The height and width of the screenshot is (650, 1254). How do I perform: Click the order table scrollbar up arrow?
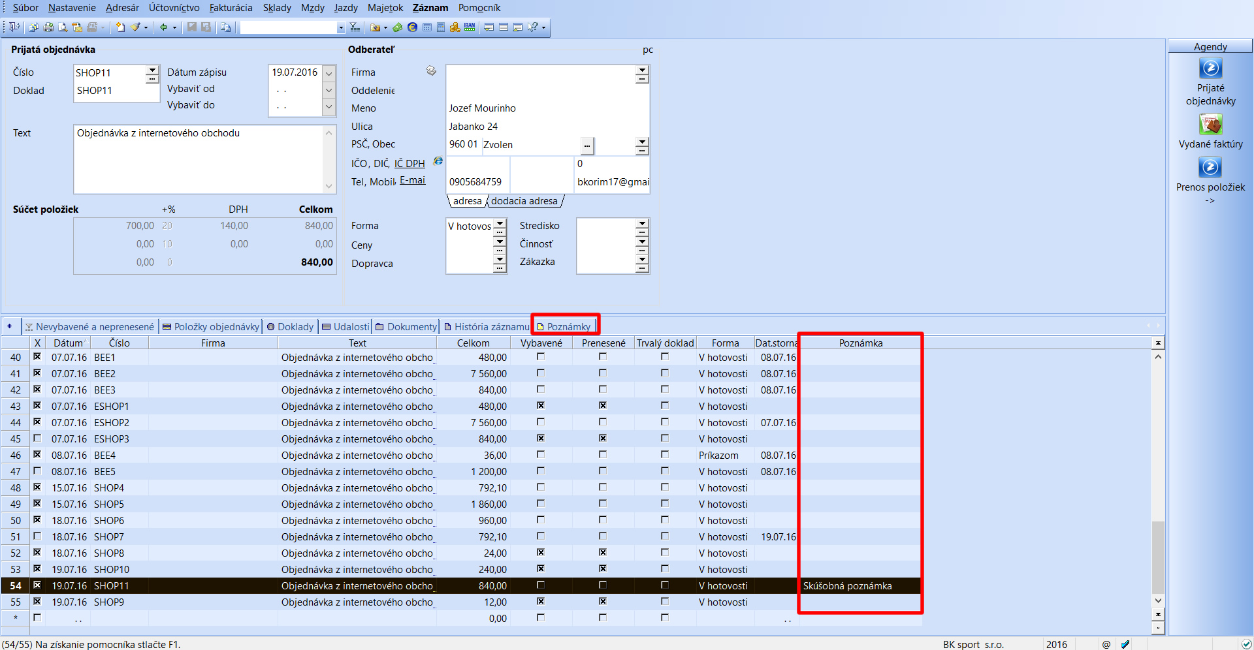pyautogui.click(x=1158, y=356)
